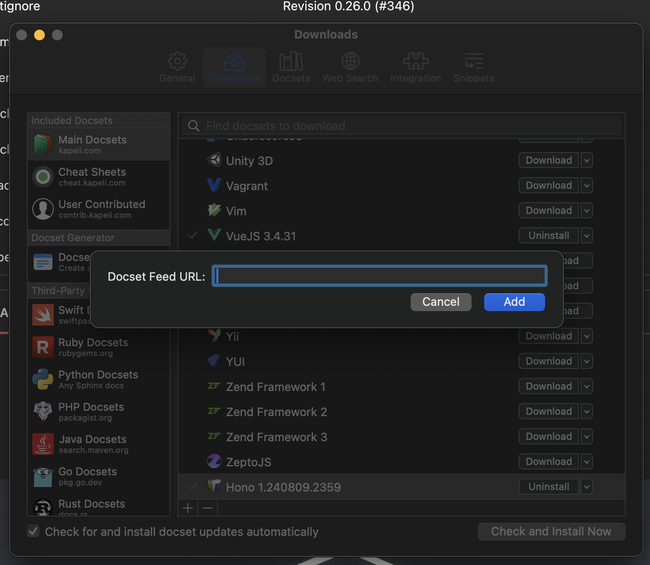Open Zend Framework 2 download dropdown
Screen dimensions: 650x565
(x=586, y=411)
